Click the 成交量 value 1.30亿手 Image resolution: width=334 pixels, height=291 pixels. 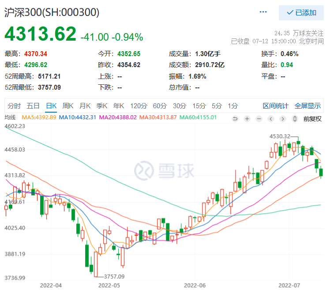tap(208, 54)
